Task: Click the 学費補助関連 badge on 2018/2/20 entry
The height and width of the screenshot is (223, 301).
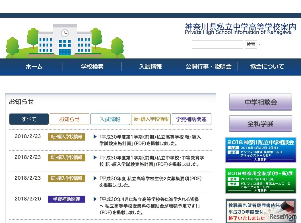Action: tap(66, 199)
